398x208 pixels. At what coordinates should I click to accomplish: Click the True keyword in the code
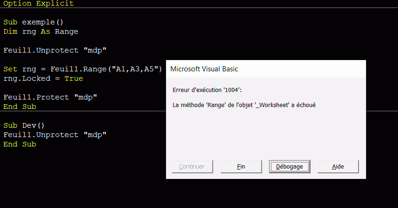[x=73, y=78]
